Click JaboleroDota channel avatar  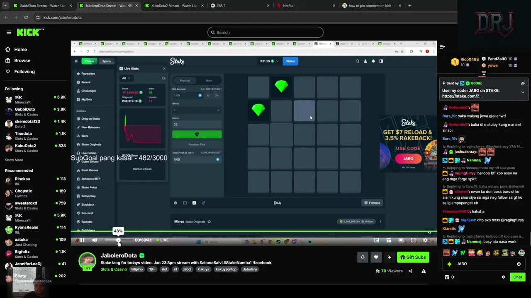tap(87, 261)
